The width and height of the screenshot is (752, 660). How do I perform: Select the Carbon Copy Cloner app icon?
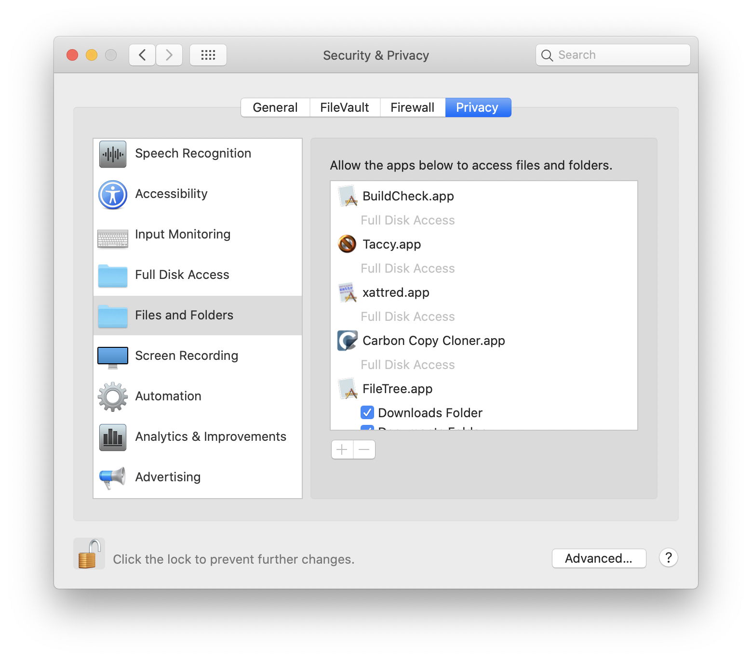coord(347,341)
